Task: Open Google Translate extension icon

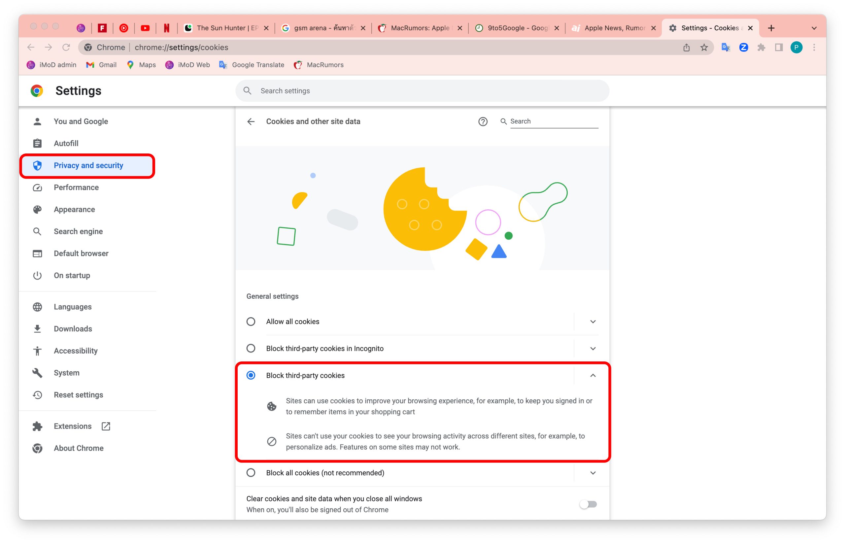Action: click(726, 48)
